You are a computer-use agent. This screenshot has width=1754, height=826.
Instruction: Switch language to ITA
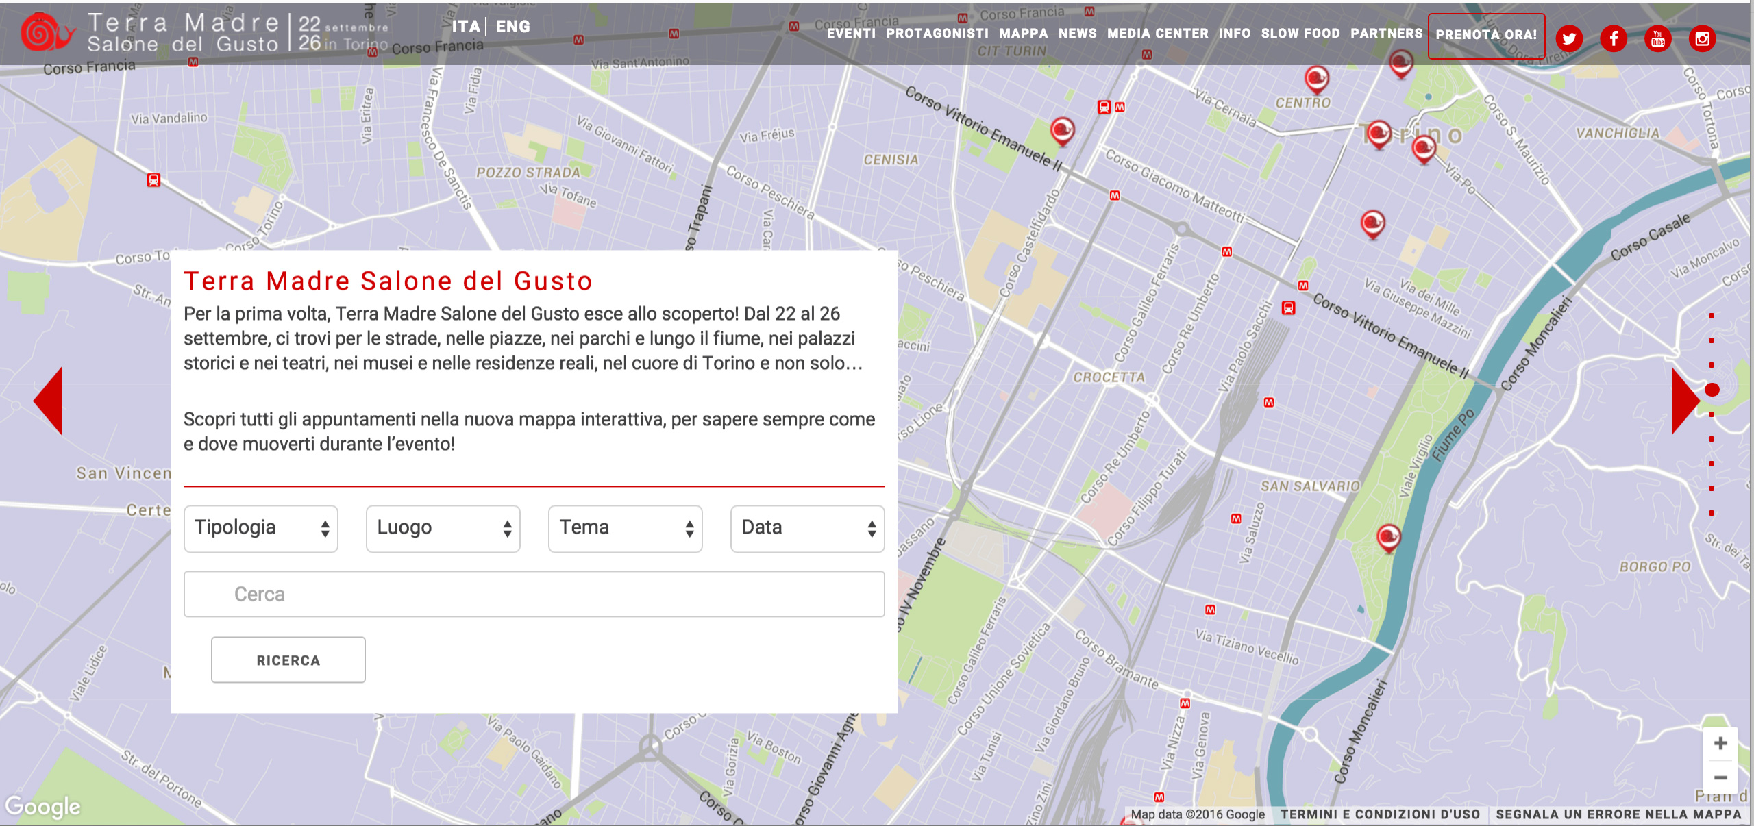(466, 27)
